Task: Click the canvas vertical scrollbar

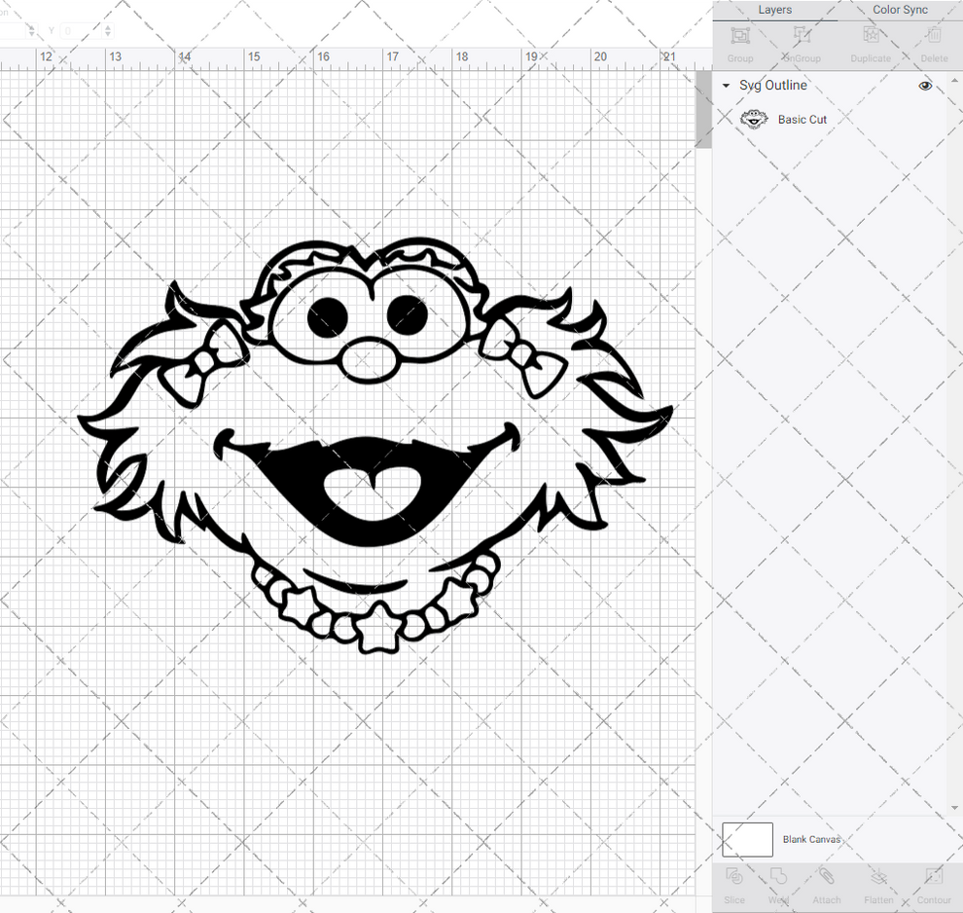Action: [x=702, y=109]
